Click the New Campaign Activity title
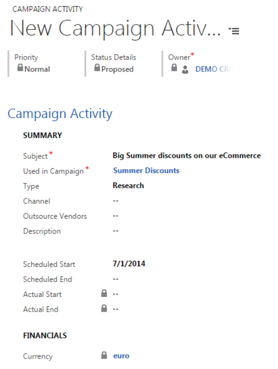 [115, 28]
